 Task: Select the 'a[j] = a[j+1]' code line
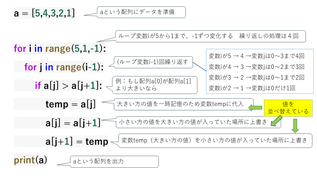tap(73, 123)
